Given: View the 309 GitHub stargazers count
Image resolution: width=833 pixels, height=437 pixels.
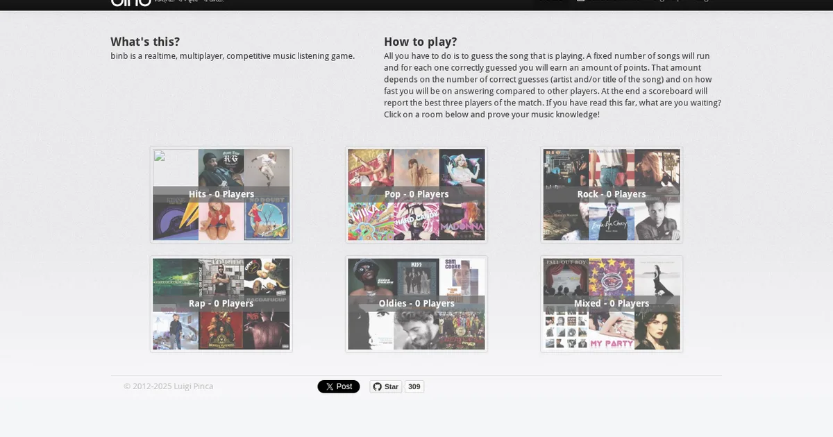Looking at the screenshot, I should click(414, 386).
